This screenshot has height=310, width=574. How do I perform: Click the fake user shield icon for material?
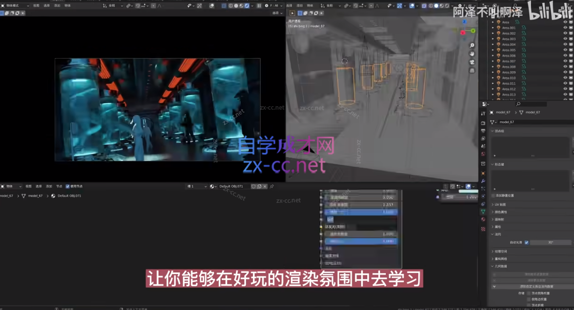point(253,186)
